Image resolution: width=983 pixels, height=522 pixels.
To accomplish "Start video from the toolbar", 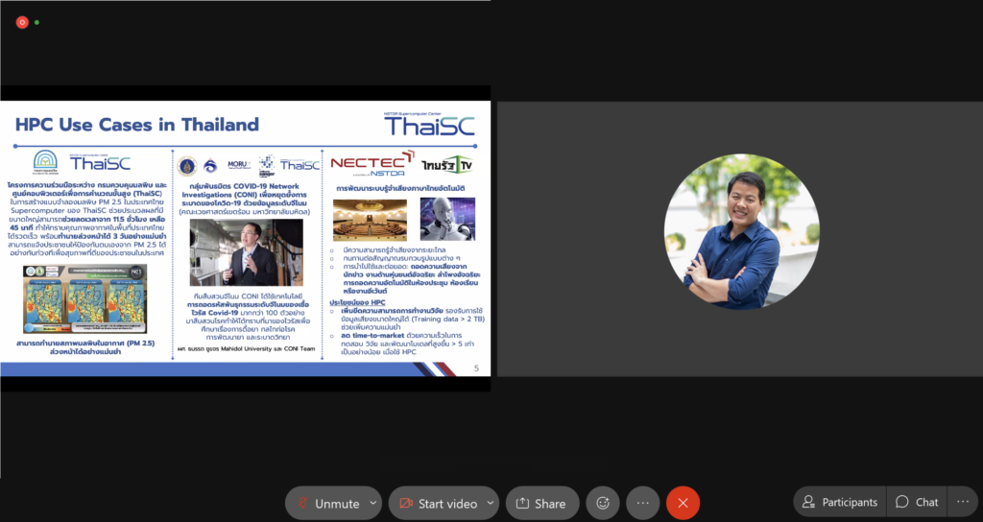I will (x=438, y=503).
